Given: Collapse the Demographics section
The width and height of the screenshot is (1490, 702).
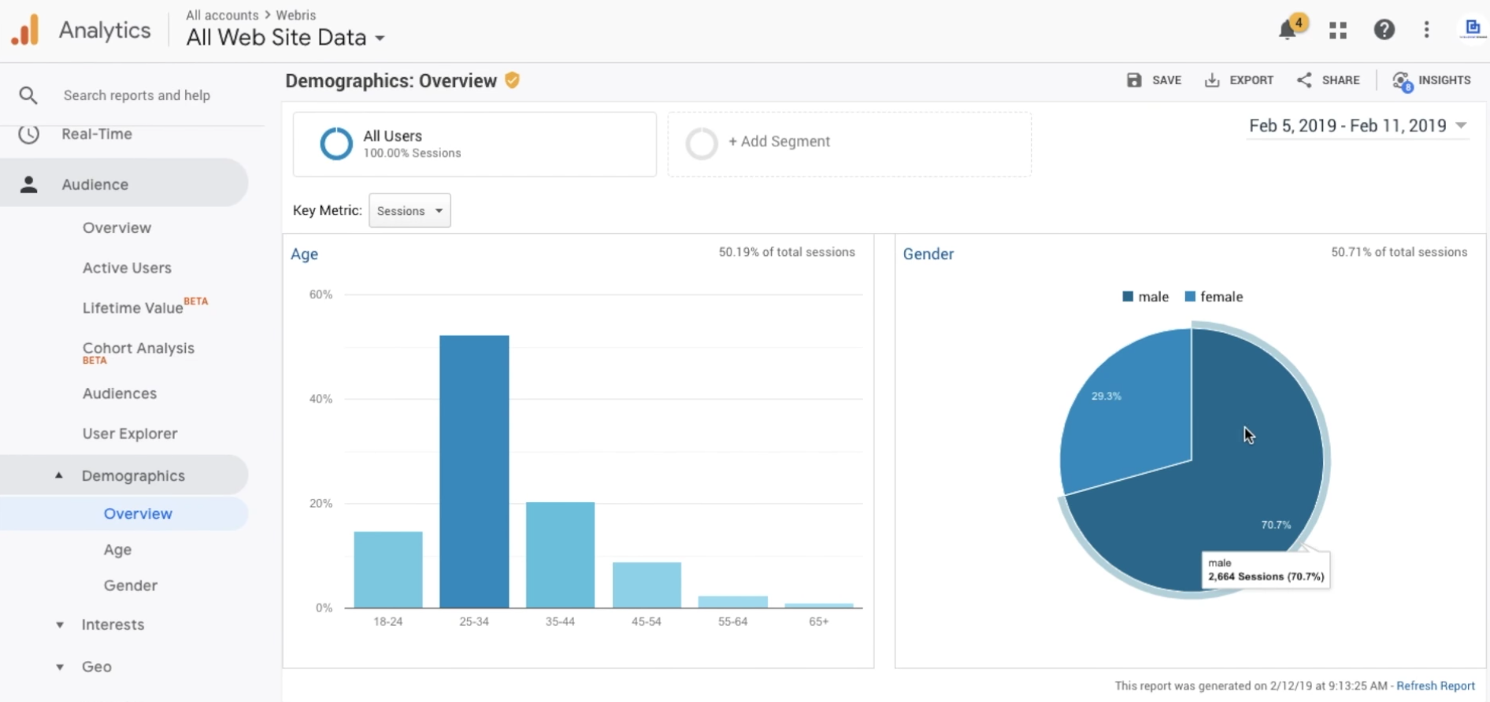Looking at the screenshot, I should (x=59, y=475).
